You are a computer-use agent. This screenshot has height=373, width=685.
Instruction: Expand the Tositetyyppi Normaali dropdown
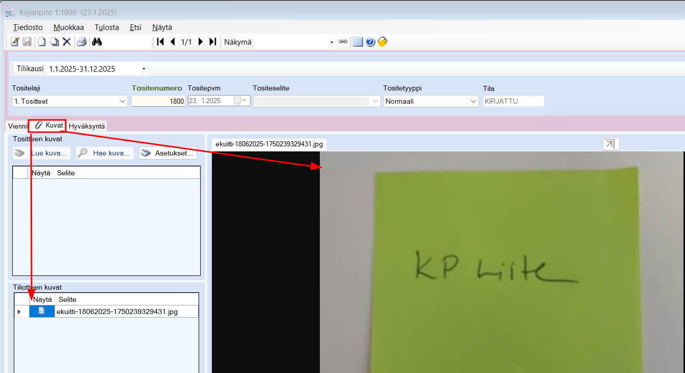click(473, 101)
